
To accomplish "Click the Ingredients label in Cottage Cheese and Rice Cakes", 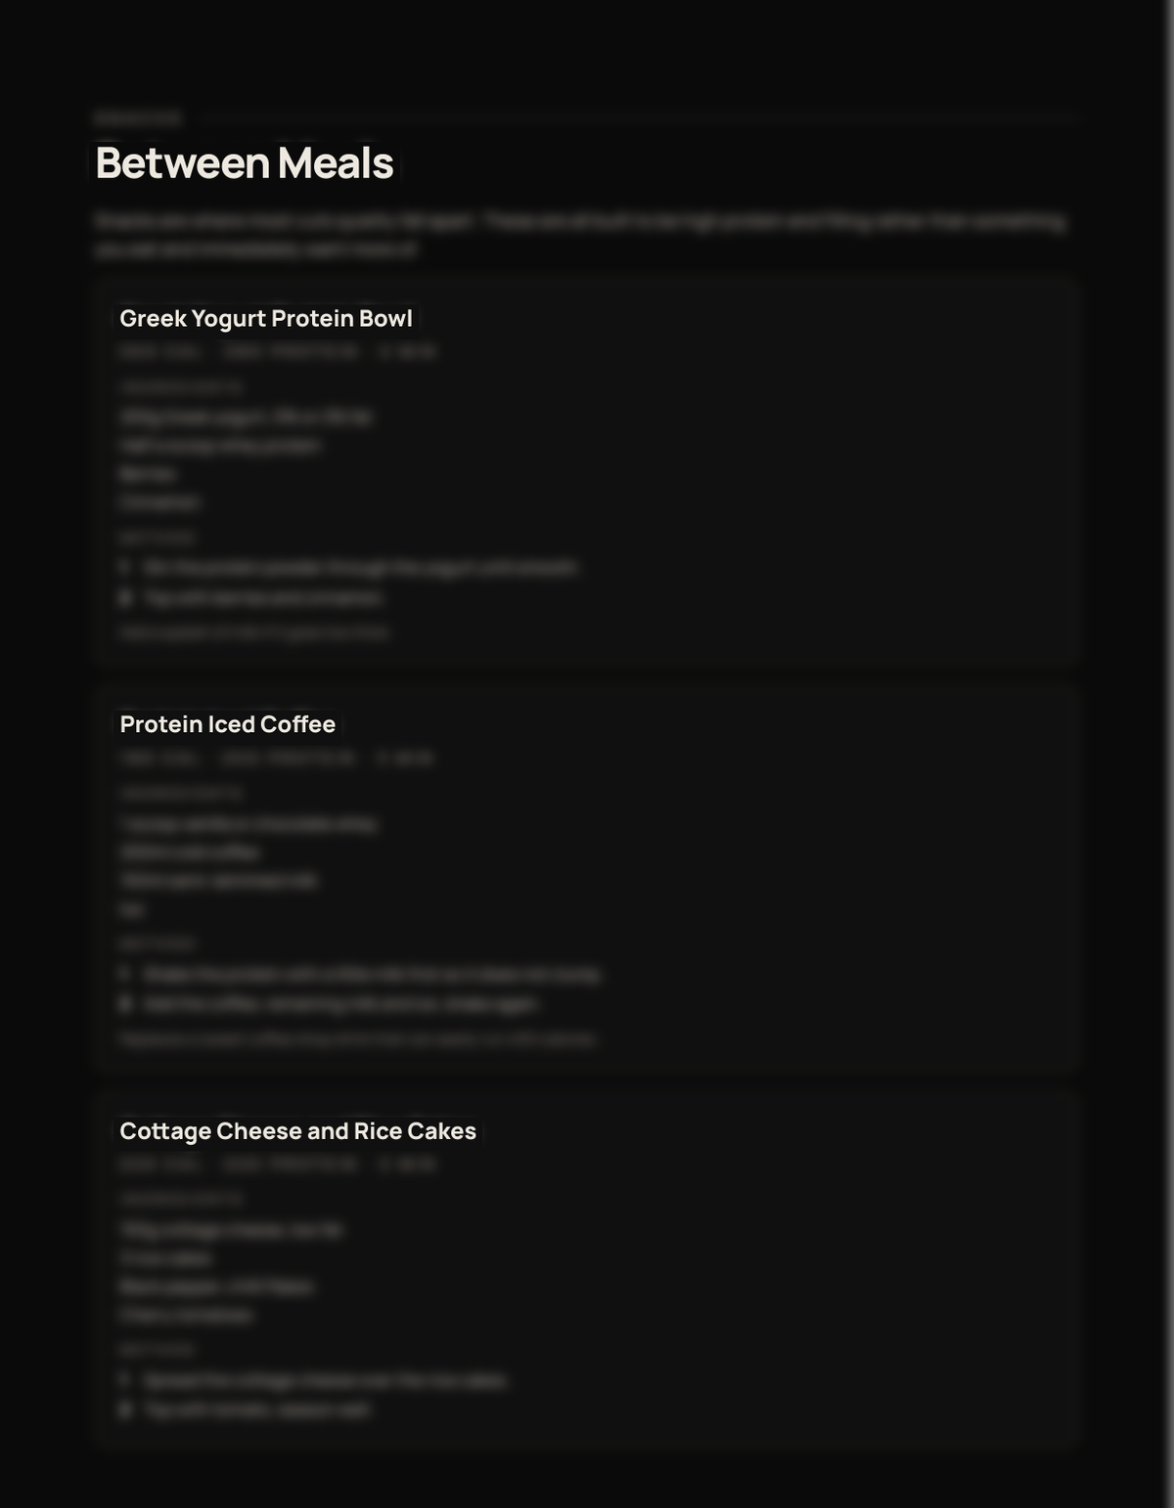I will pyautogui.click(x=181, y=1199).
